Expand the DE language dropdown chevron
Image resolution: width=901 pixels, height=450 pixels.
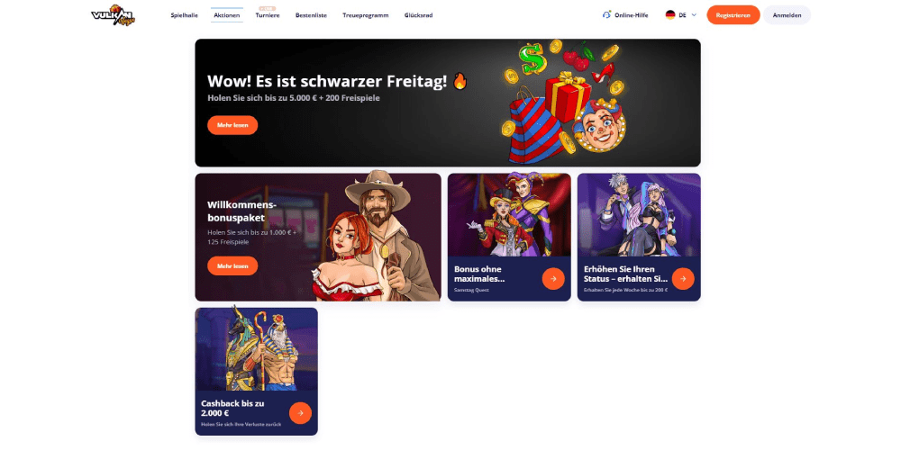tap(694, 15)
